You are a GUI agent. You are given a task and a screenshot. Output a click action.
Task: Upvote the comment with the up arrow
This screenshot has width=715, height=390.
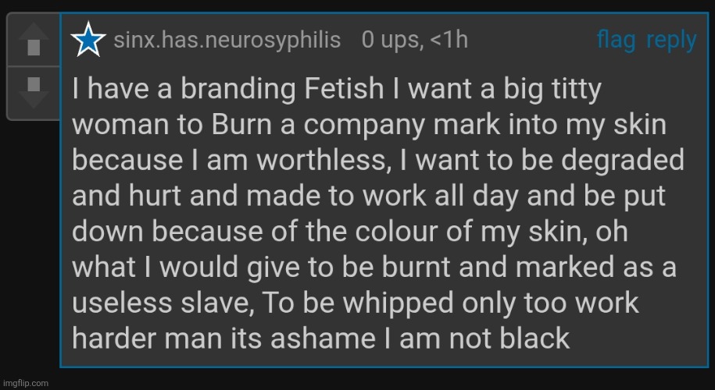point(34,40)
